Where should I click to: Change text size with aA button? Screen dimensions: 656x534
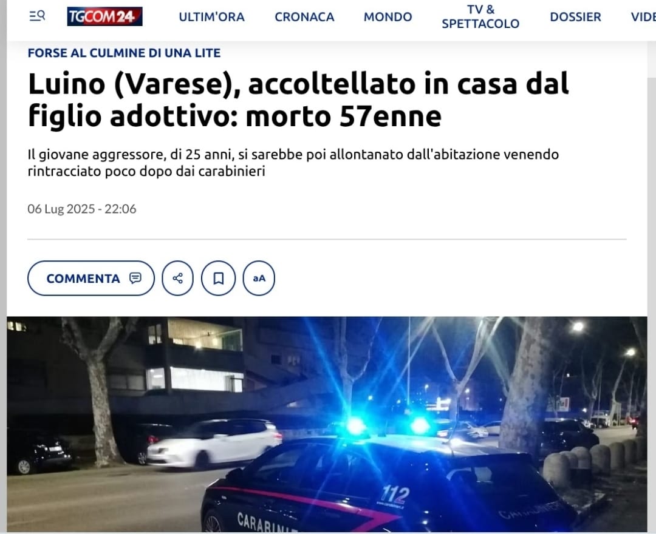click(x=259, y=279)
